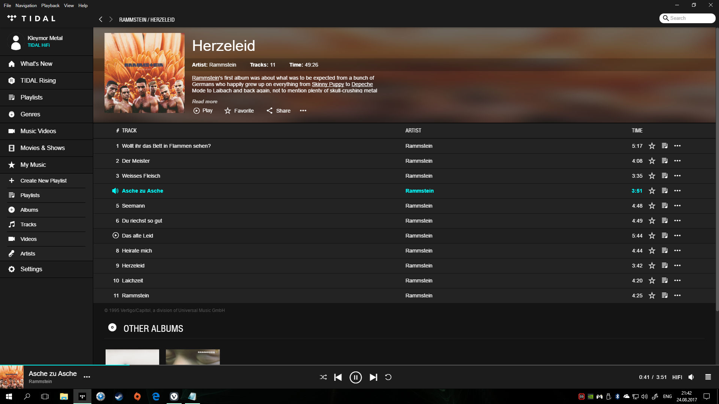The width and height of the screenshot is (719, 404).
Task: Favorite the Herzeleid album
Action: [239, 111]
